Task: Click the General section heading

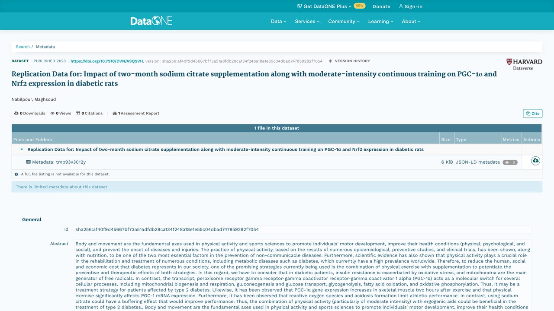Action: tap(32, 219)
